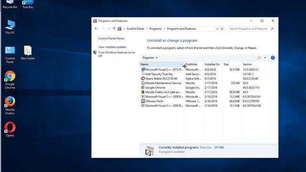Click the Intel Security True Key row icon

(x=143, y=74)
